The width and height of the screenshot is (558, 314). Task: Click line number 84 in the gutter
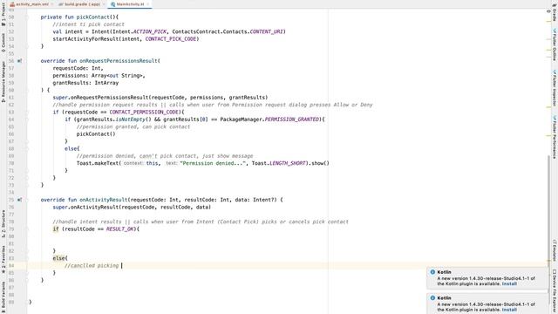pyautogui.click(x=11, y=265)
